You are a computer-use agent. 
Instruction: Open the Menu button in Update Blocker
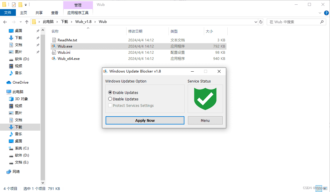click(205, 120)
